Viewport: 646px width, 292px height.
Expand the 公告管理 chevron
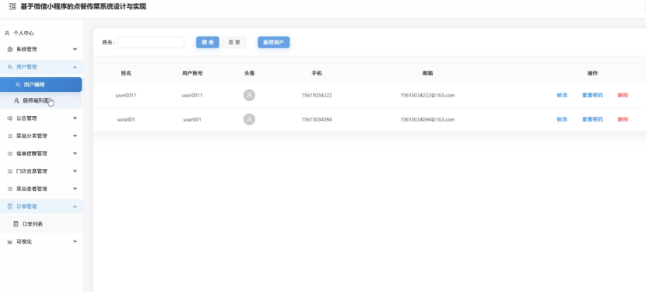pos(75,118)
